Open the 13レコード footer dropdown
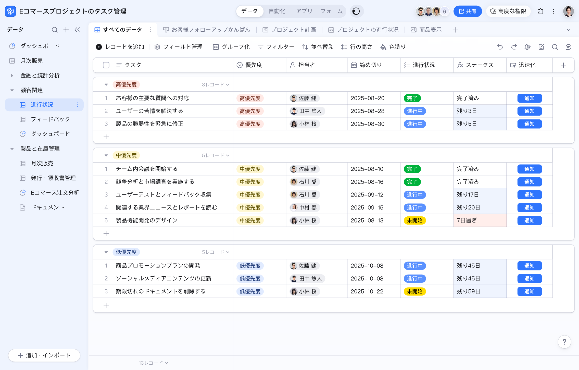 pyautogui.click(x=154, y=363)
